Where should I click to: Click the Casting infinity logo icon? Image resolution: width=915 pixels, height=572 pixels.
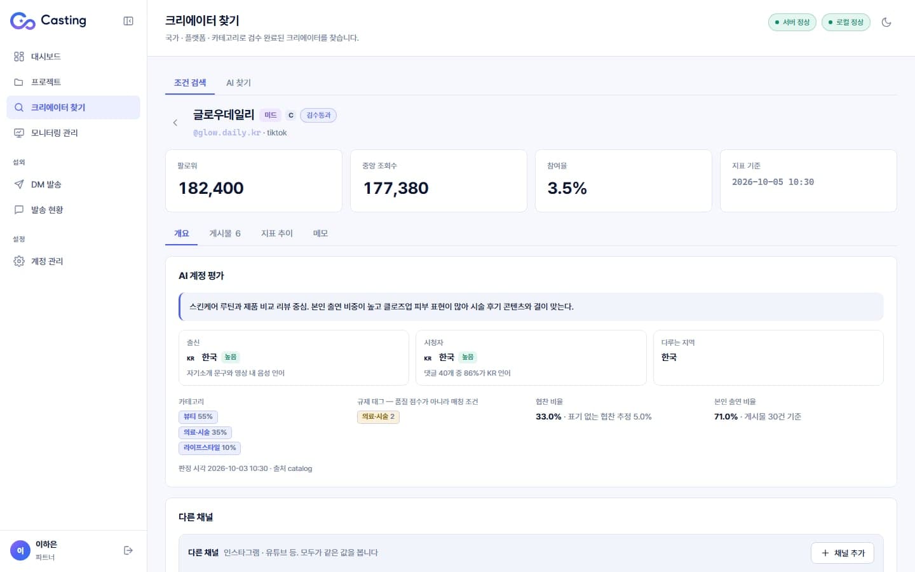[x=23, y=21]
